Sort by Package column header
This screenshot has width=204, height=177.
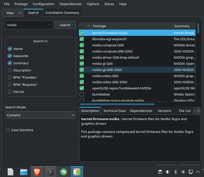[132, 26]
